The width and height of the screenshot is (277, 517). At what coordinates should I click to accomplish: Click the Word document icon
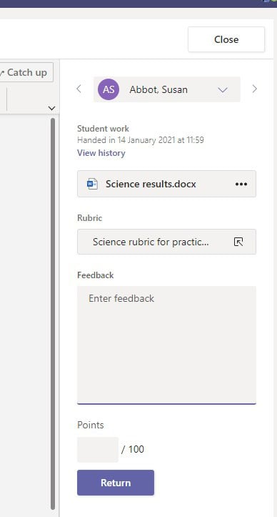pyautogui.click(x=92, y=184)
